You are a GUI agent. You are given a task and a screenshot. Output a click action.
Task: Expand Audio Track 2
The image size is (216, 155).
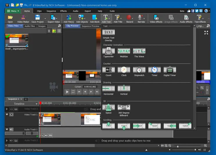tap(7, 141)
